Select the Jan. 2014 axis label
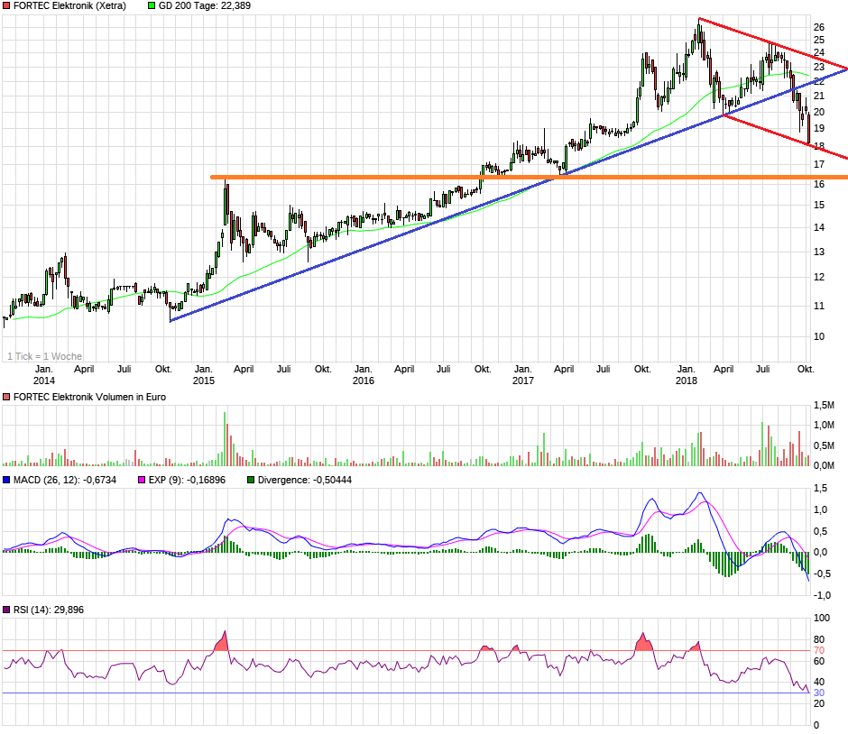 tap(45, 374)
